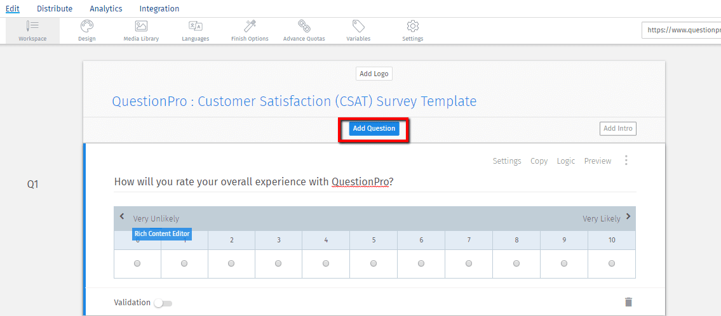Click the Add Logo button

[374, 74]
